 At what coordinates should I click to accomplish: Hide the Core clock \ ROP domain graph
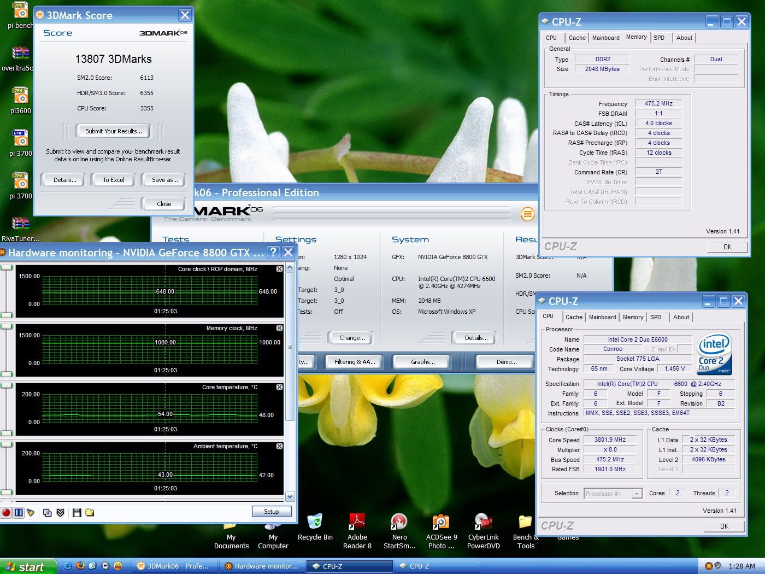[x=279, y=269]
